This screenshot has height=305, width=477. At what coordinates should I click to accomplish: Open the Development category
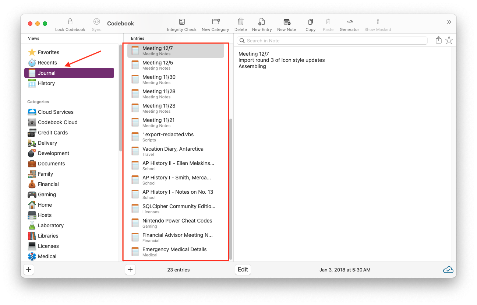(x=69, y=153)
